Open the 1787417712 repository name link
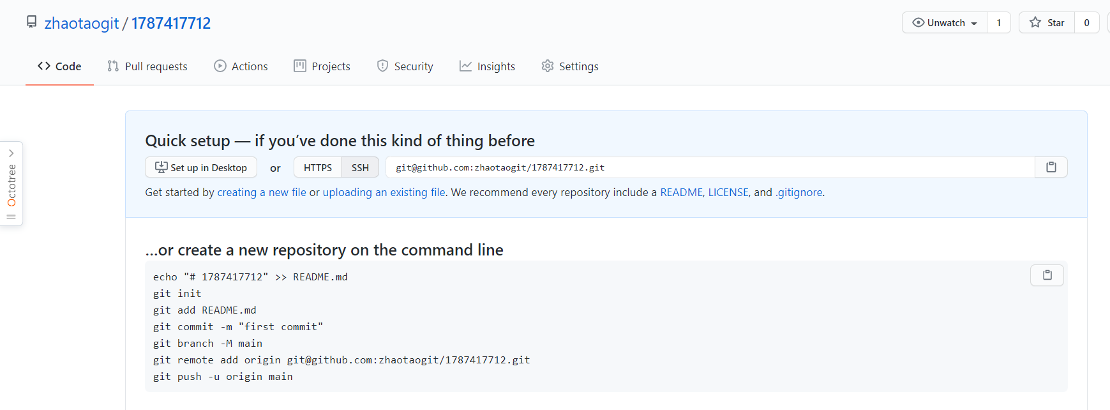The image size is (1110, 410). 171,23
